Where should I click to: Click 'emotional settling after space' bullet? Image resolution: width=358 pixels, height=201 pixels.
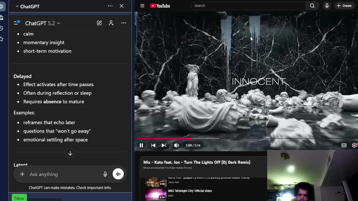(x=55, y=140)
